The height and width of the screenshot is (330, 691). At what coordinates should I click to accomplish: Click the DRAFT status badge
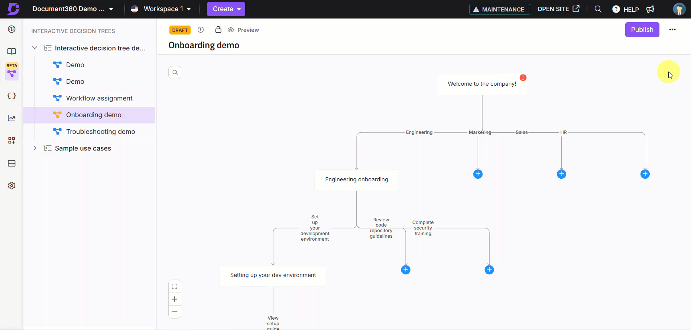(x=180, y=30)
